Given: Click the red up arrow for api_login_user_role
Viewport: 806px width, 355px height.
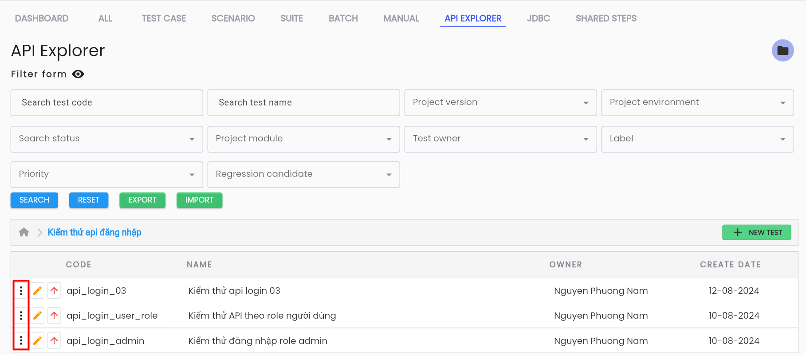Looking at the screenshot, I should (54, 316).
